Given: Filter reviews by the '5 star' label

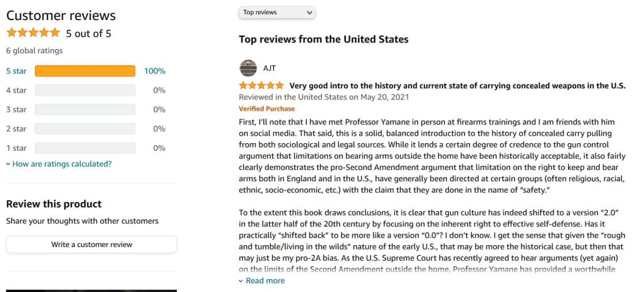Looking at the screenshot, I should [16, 71].
